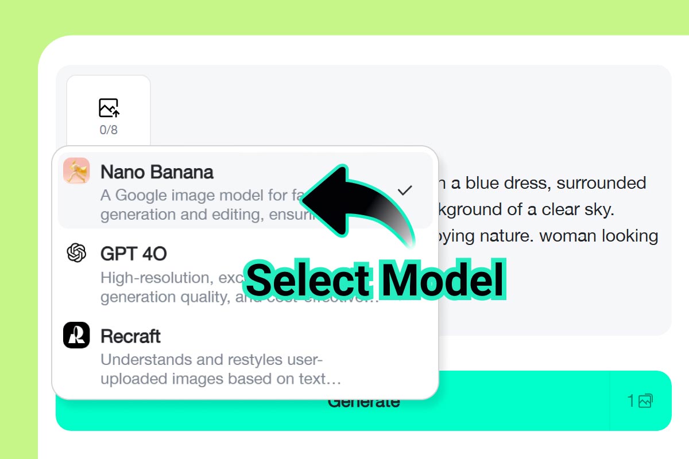Click the Recraft letter-R logo
This screenshot has width=689, height=459.
75,336
